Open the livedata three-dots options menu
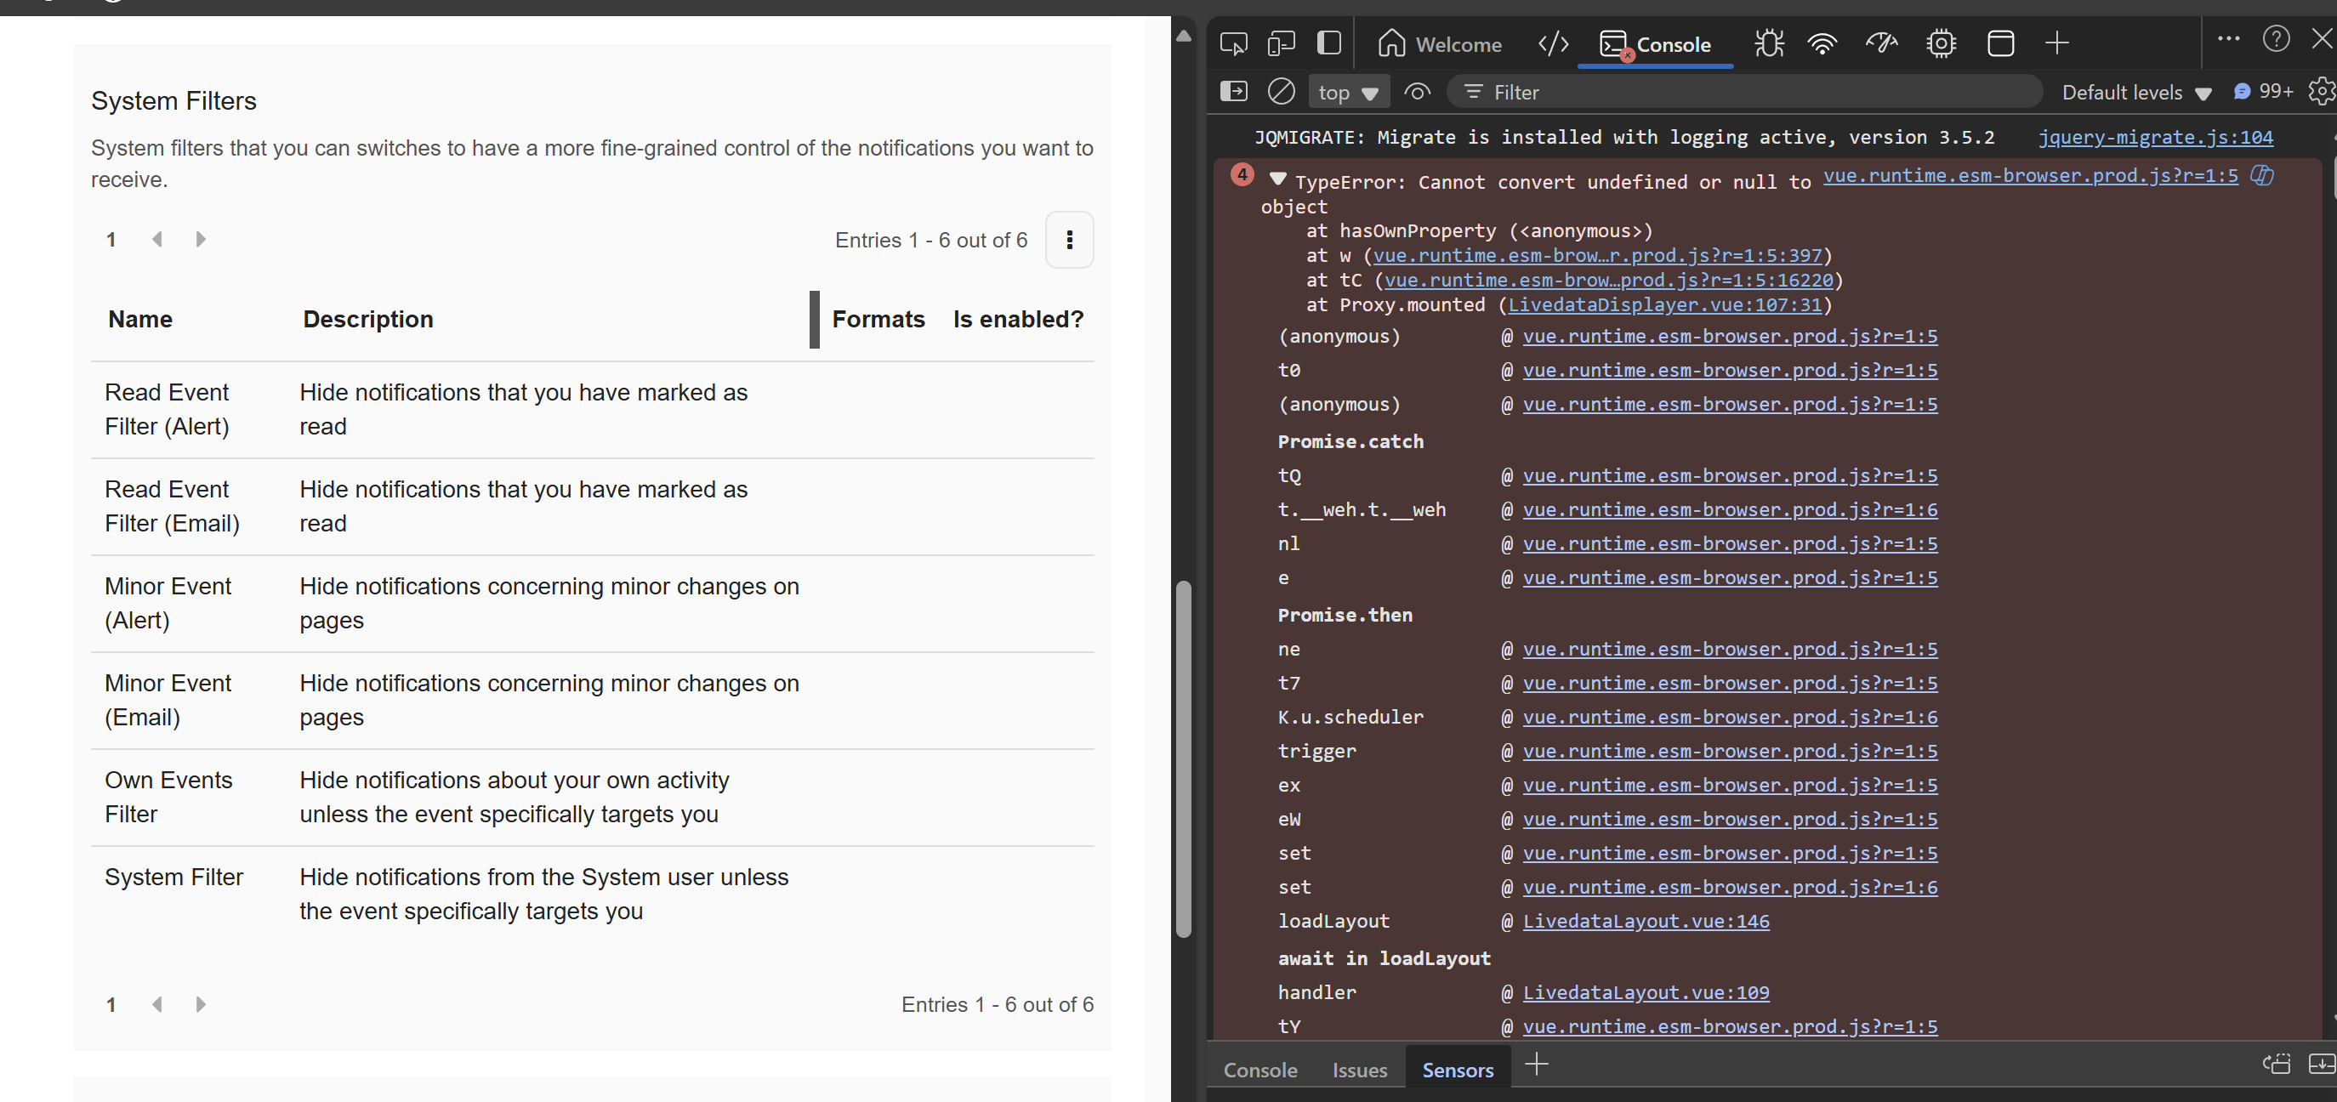This screenshot has height=1102, width=2337. (1070, 240)
